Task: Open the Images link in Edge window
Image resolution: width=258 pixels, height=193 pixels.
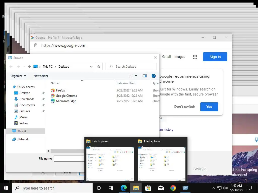Action: (x=180, y=57)
